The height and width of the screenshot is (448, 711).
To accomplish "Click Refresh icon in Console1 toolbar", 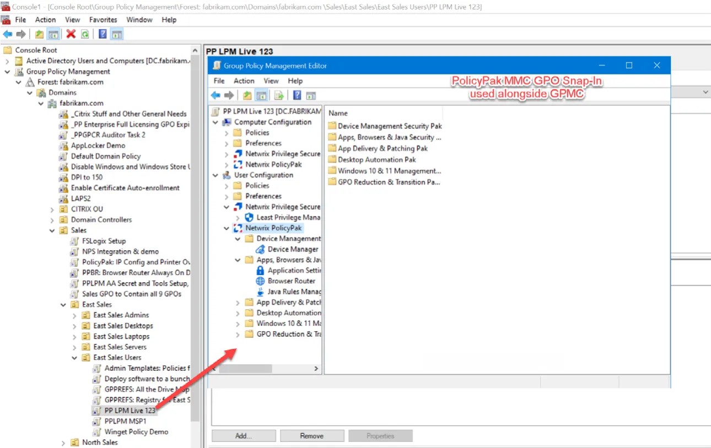I will (x=85, y=34).
